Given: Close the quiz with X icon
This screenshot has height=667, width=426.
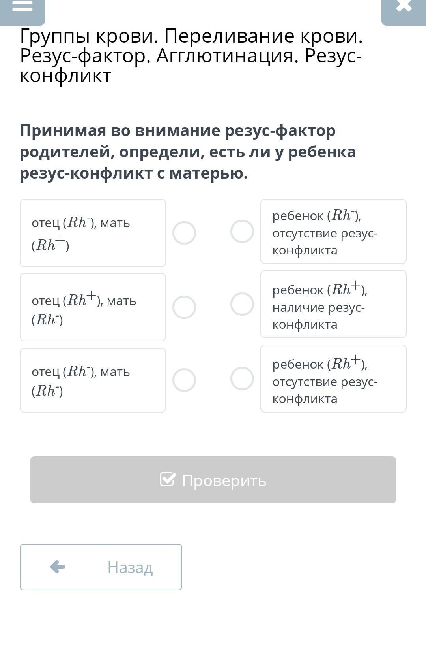Looking at the screenshot, I should click(x=404, y=7).
